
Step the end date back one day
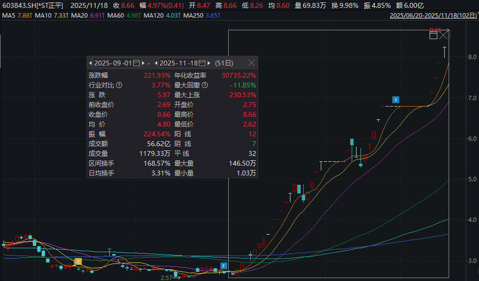pos(156,63)
